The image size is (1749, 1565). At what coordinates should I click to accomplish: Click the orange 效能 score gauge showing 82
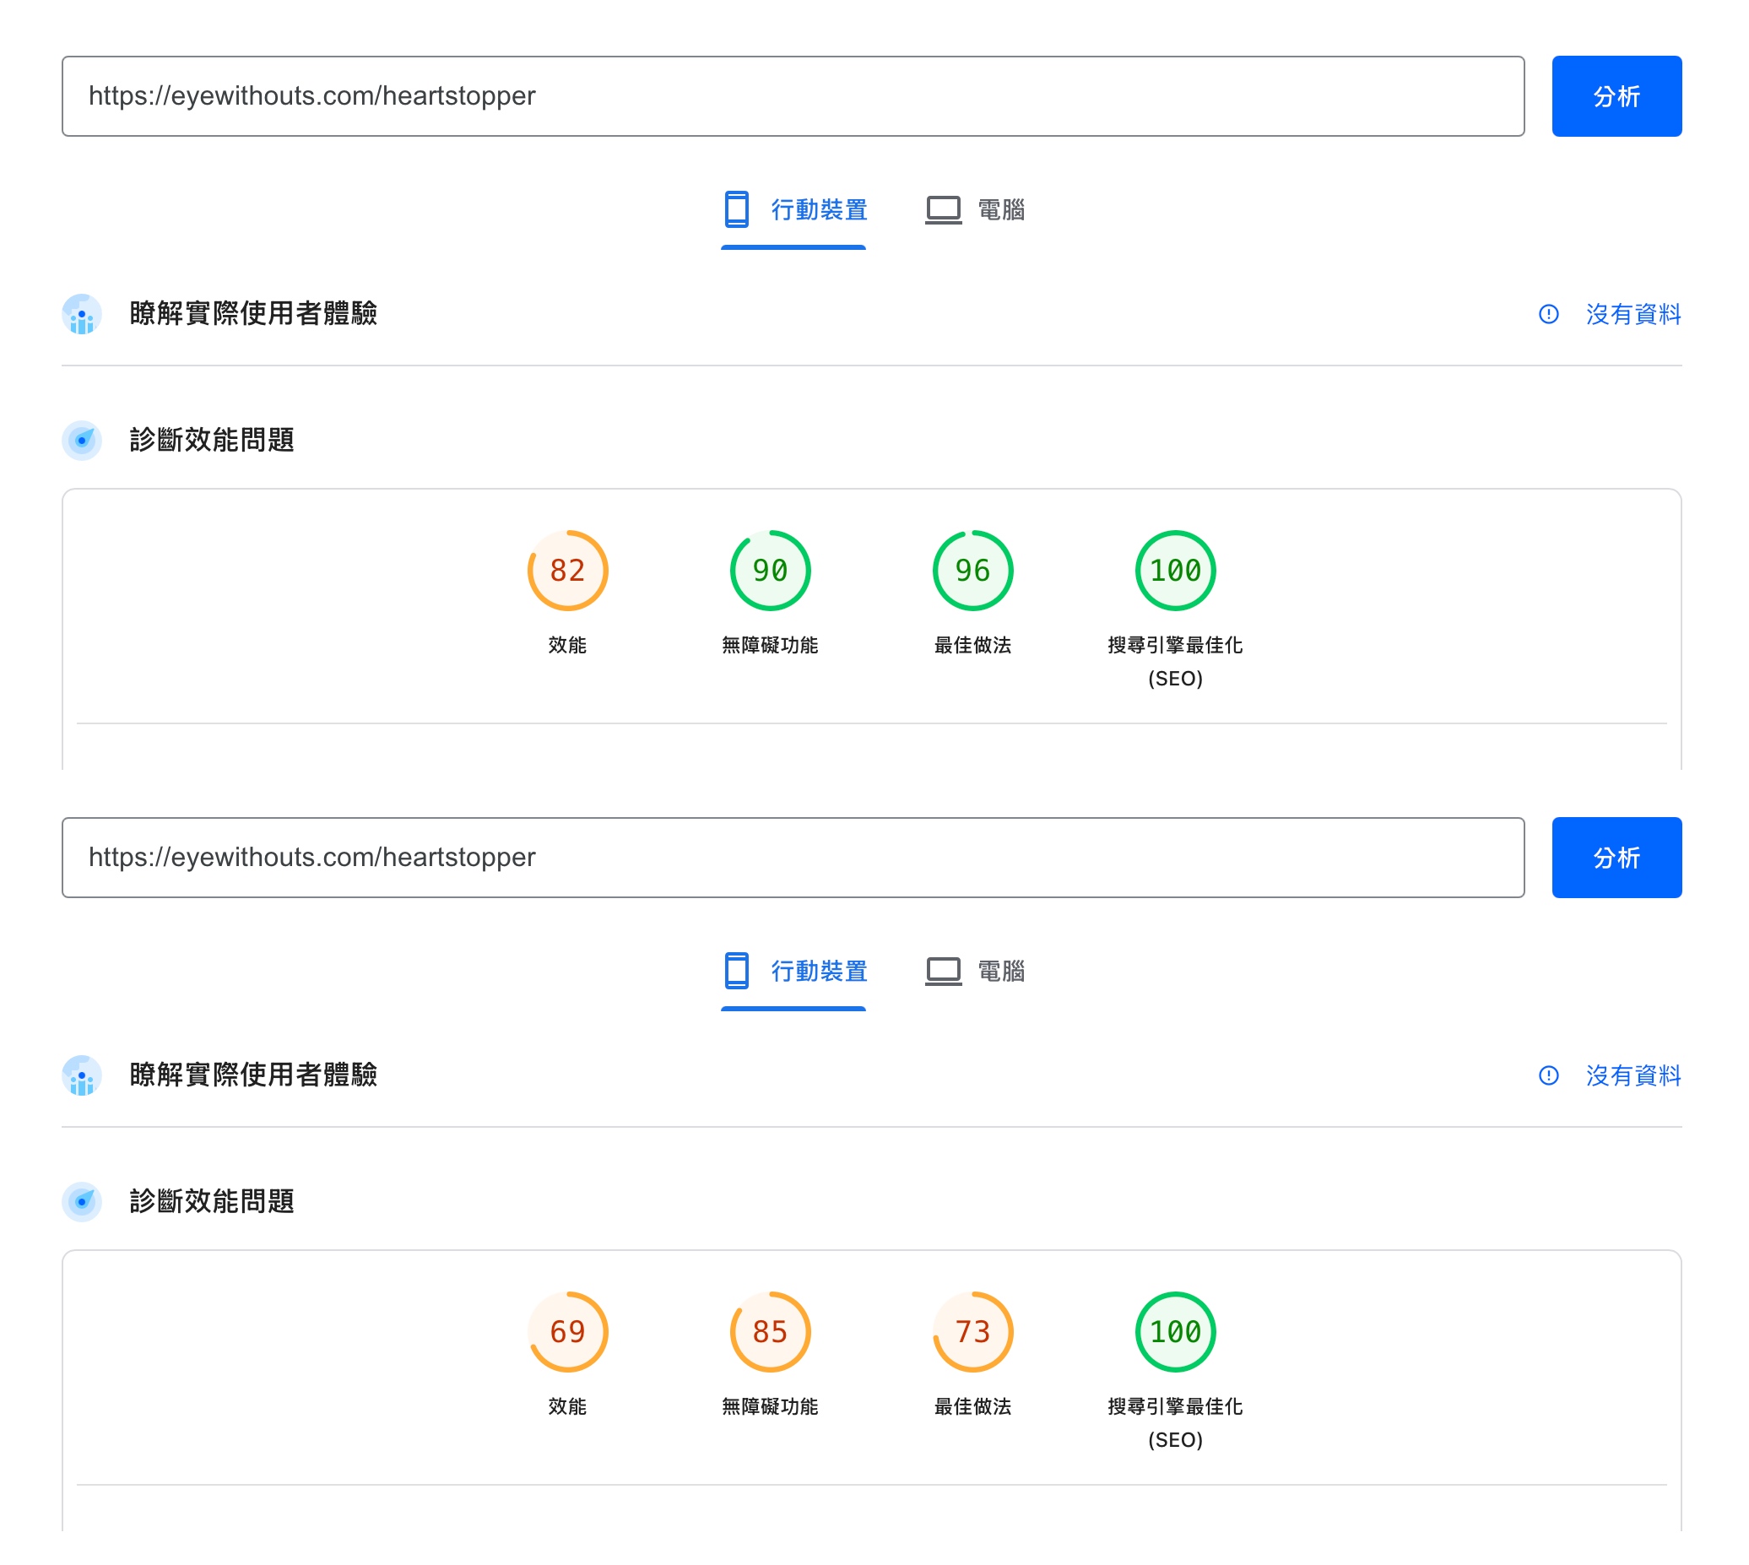click(567, 570)
